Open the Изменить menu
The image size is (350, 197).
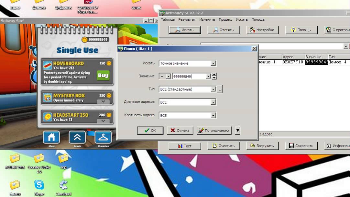click(207, 19)
